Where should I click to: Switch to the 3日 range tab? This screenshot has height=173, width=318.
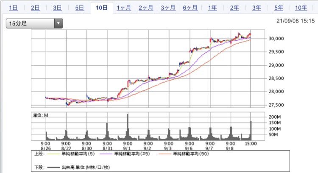tap(57, 8)
